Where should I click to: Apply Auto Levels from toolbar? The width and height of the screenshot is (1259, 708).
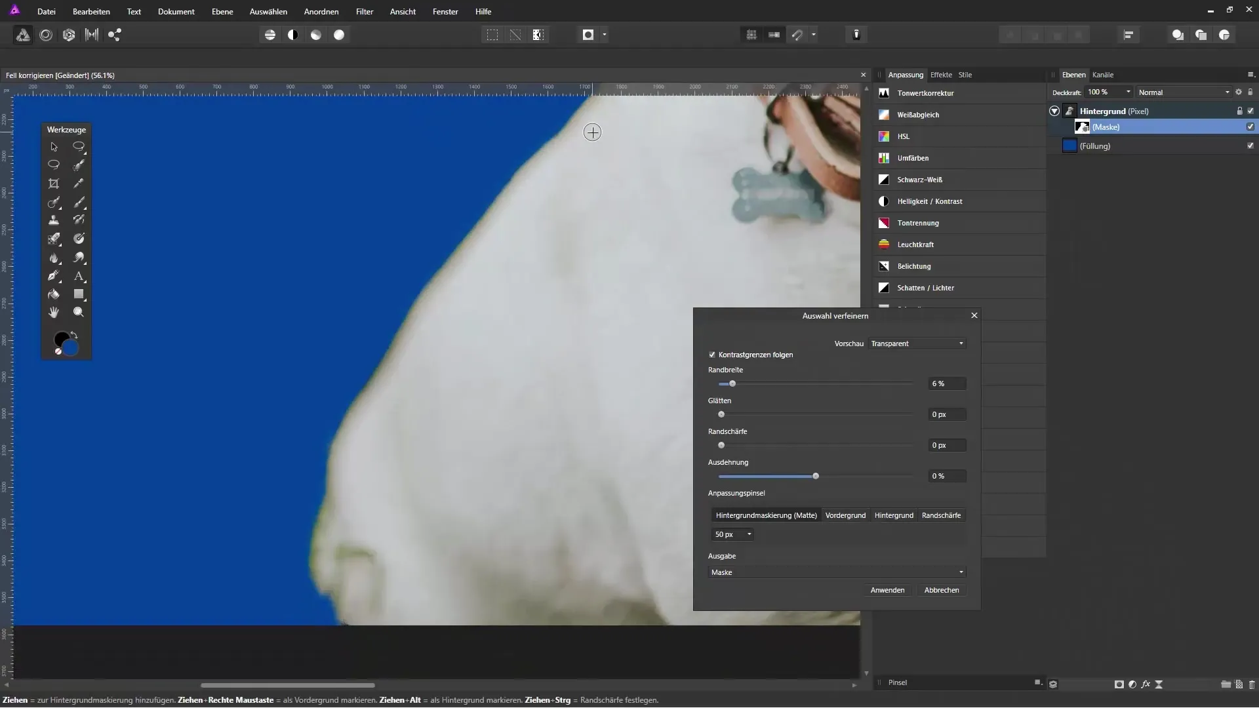click(270, 35)
